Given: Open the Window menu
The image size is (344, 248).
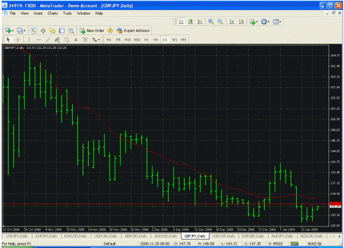Looking at the screenshot, I should coord(84,13).
